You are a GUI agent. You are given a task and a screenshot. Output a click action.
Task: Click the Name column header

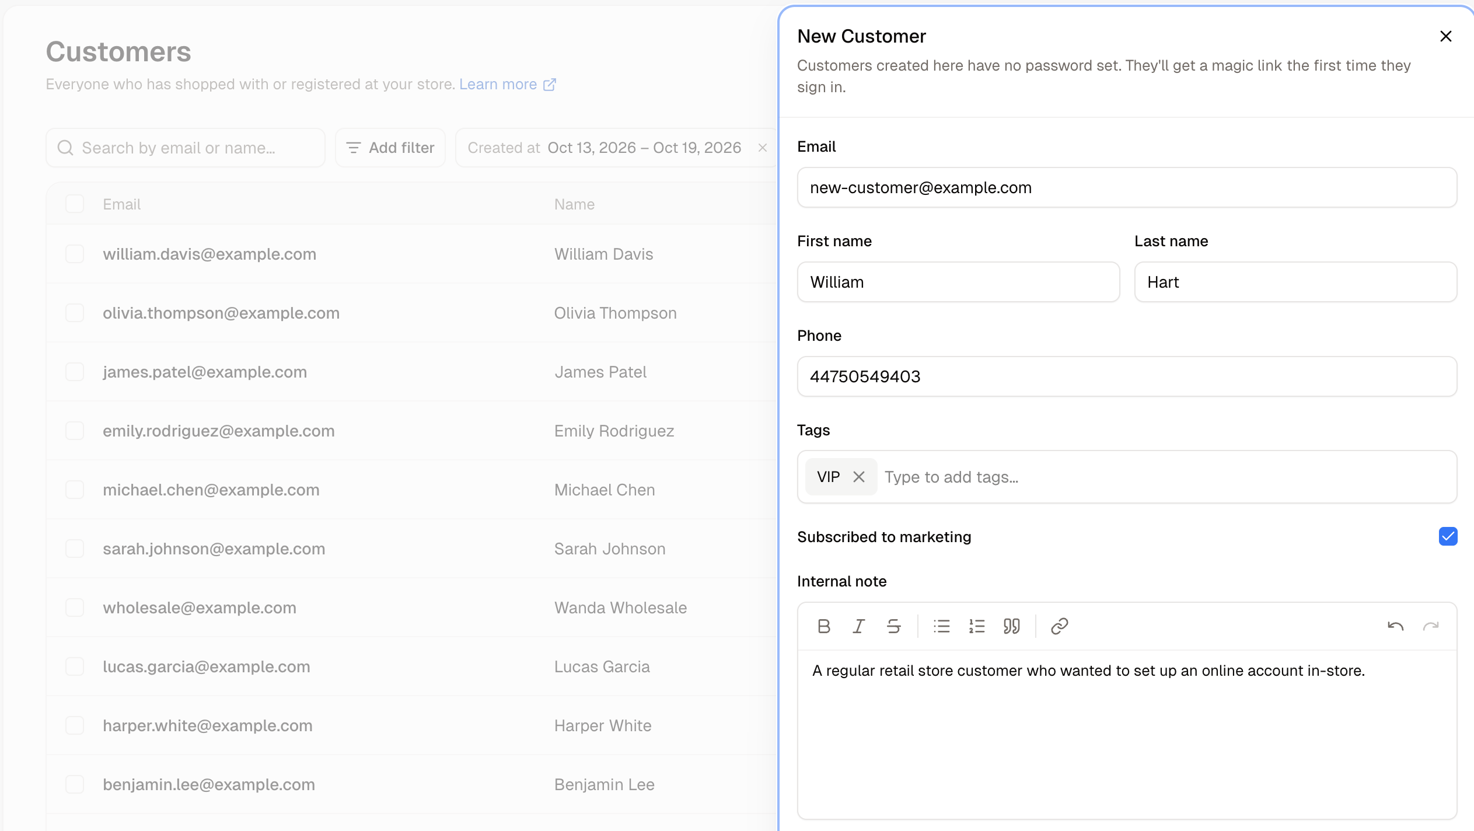pyautogui.click(x=574, y=204)
